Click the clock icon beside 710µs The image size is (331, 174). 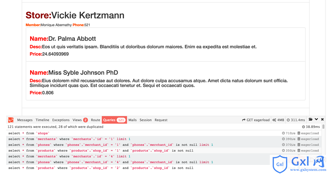(283, 133)
